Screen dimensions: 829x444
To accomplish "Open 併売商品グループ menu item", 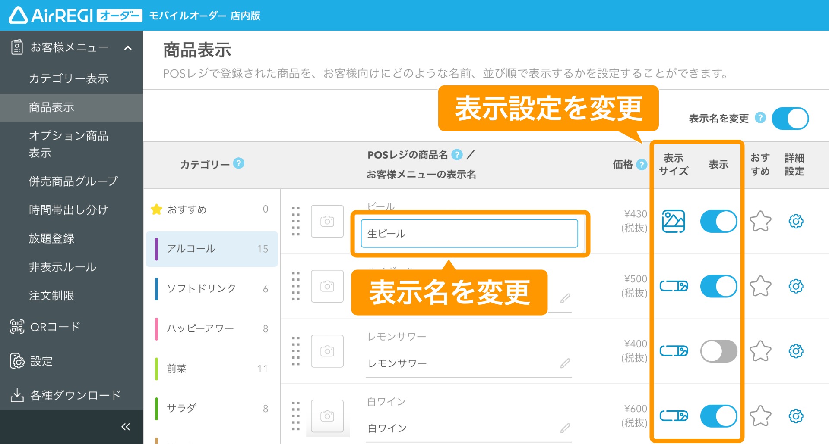I will coord(71,181).
